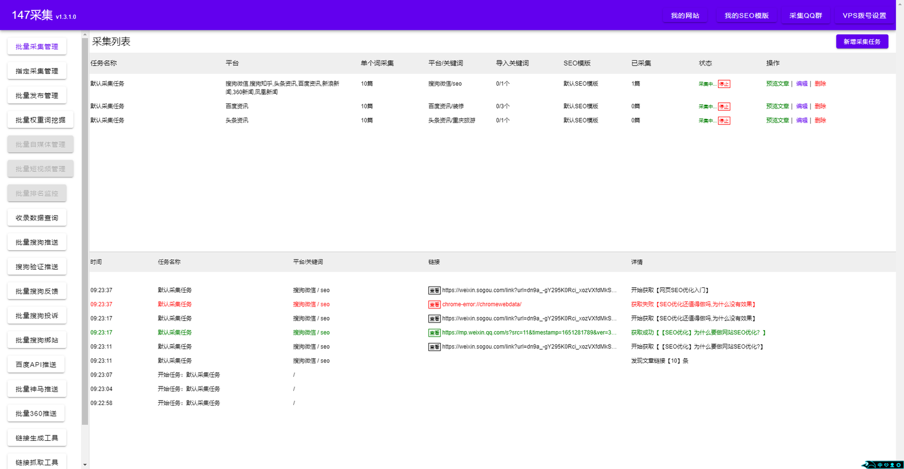Open 批量搜狗反馈 from the sidebar

tap(37, 291)
